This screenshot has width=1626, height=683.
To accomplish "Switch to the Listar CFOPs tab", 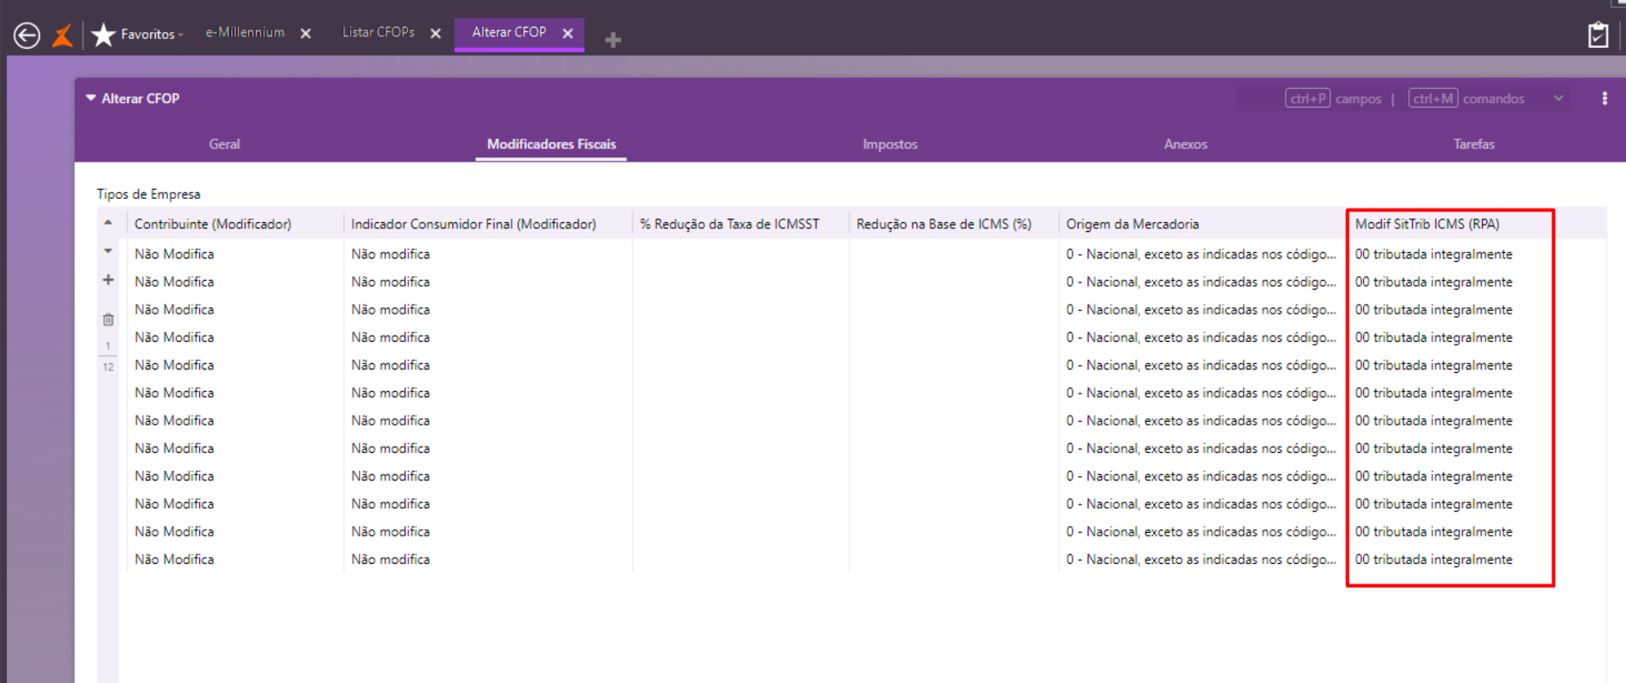I will click(x=379, y=33).
